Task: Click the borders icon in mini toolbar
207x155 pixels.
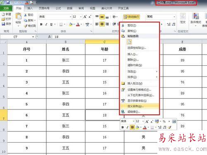Action: click(152, 127)
